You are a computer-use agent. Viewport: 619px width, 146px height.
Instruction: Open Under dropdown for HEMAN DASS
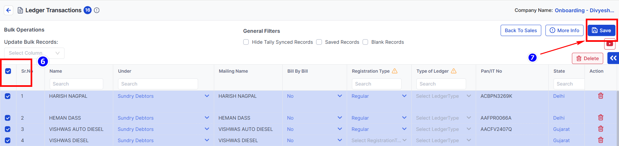[x=163, y=118]
